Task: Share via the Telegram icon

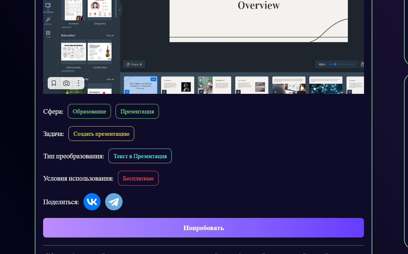Action: (114, 202)
